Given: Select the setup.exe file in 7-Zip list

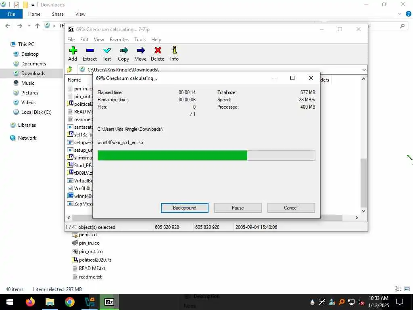Looking at the screenshot, I should pyautogui.click(x=80, y=142).
